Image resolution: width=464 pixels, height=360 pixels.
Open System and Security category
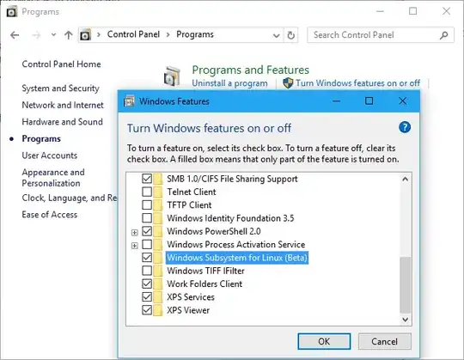click(x=60, y=88)
